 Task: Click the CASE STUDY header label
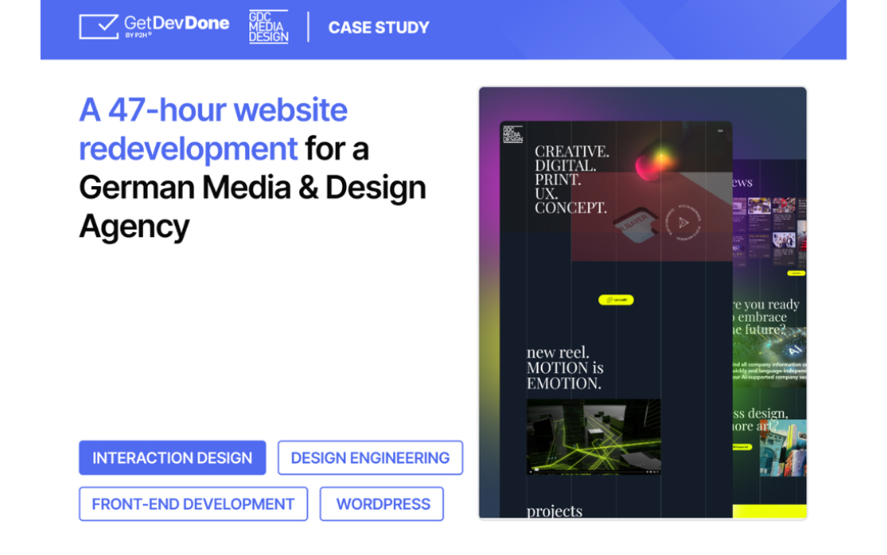click(378, 26)
